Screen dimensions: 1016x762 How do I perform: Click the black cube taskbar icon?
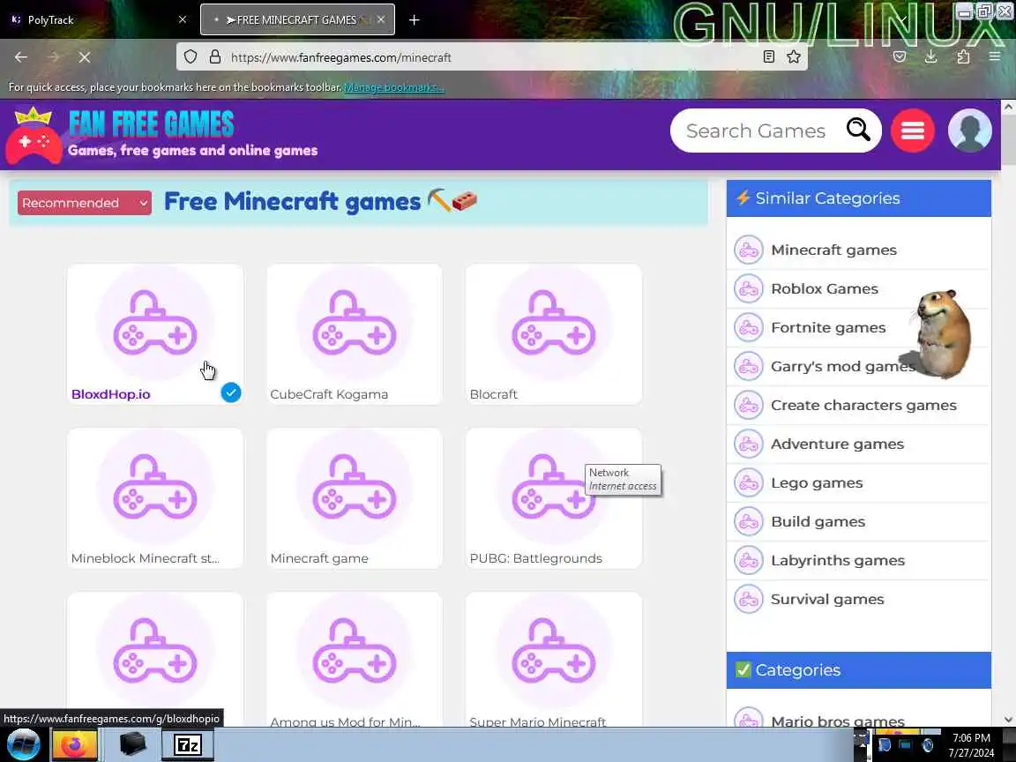pyautogui.click(x=132, y=743)
